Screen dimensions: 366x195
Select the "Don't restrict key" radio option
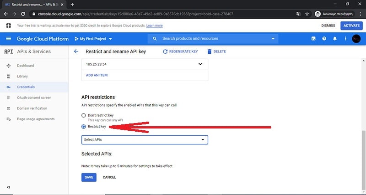click(83, 115)
